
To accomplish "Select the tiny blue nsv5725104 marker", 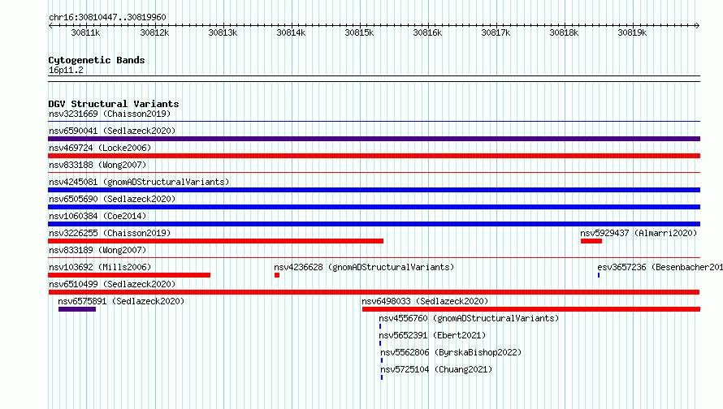I will coord(382,377).
